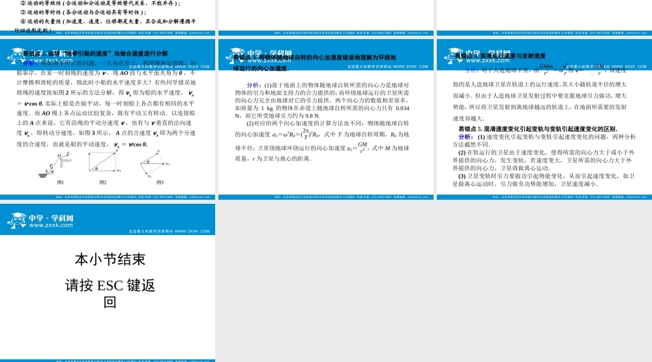Click the www.zxxk.com address on the ending slide

pyautogui.click(x=51, y=225)
